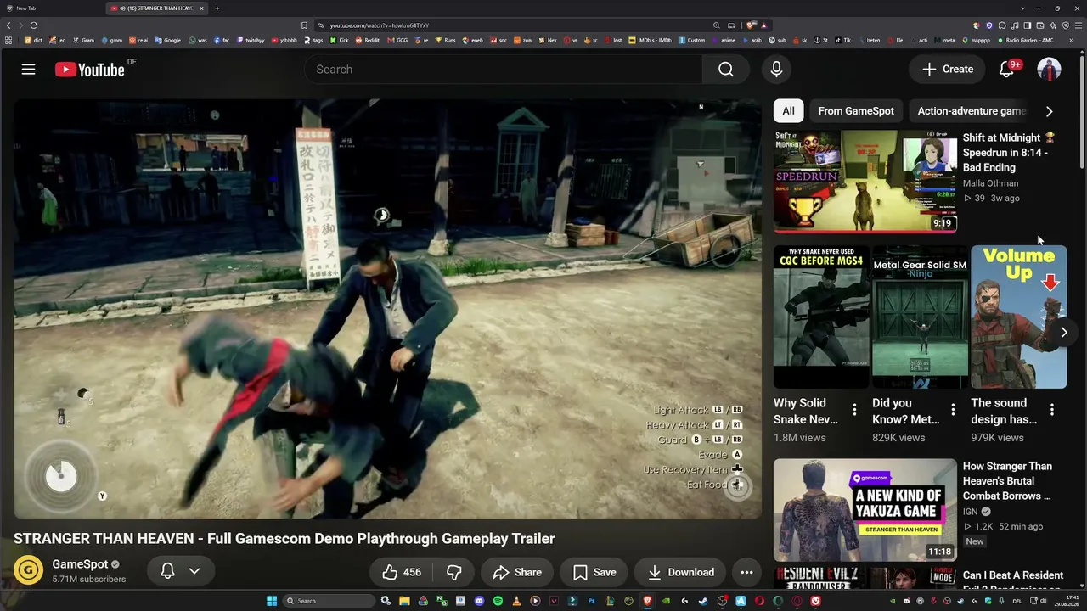Open Discord from the taskbar

pos(479,601)
